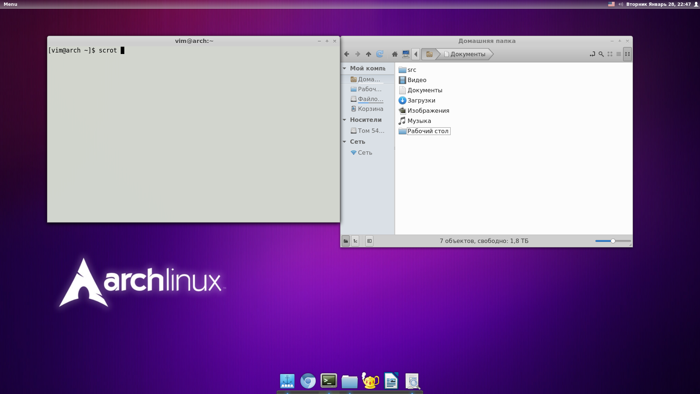Open Рабоч... entry in sidebar
This screenshot has height=394, width=700.
point(367,89)
